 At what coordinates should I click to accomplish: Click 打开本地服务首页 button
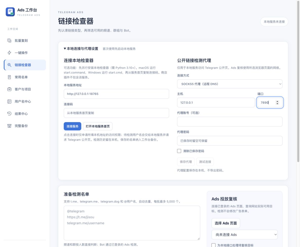[x=97, y=126]
